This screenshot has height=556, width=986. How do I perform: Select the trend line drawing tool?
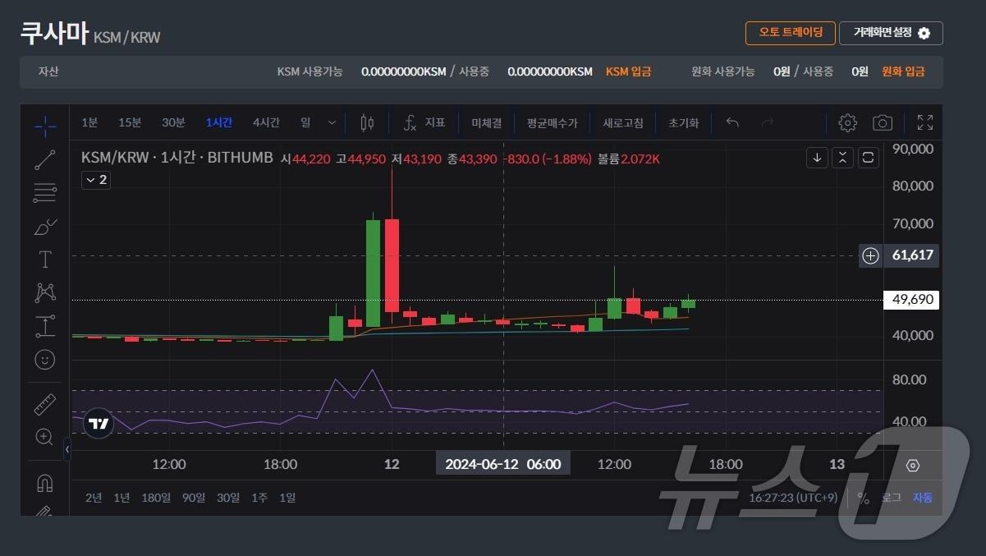tap(45, 159)
